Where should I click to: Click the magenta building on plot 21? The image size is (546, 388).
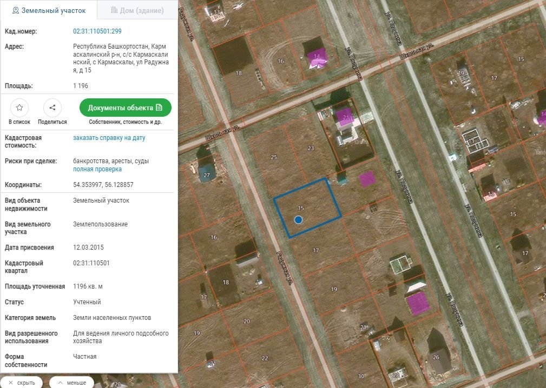pyautogui.click(x=345, y=117)
